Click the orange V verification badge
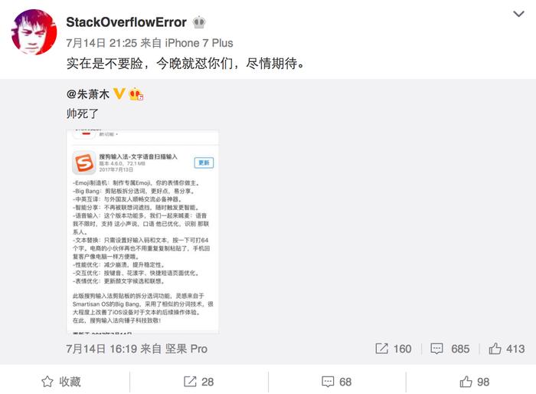Screen dimensions: 536x394 (x=119, y=94)
